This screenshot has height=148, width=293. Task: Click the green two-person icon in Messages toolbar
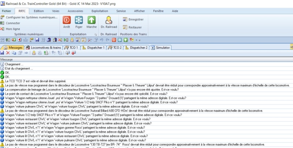pyautogui.click(x=46, y=53)
